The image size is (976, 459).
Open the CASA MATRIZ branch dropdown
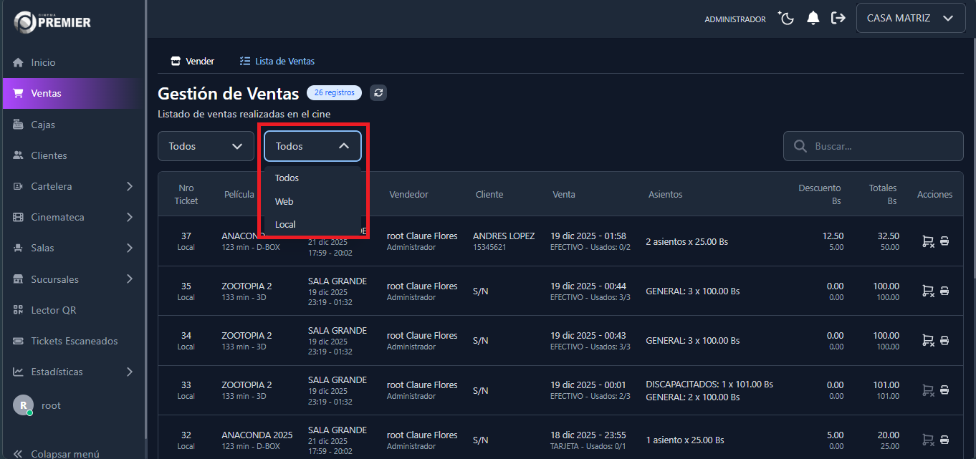point(910,19)
